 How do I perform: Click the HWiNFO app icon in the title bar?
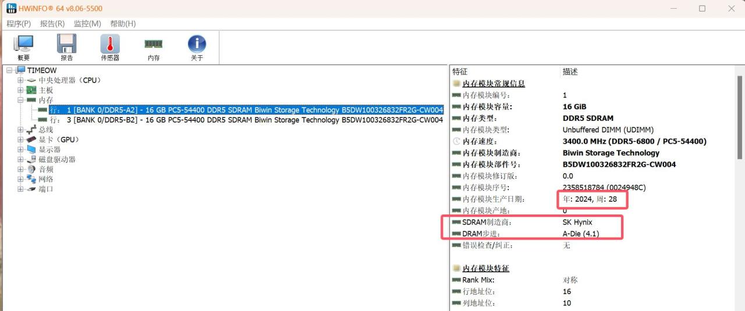click(12, 8)
